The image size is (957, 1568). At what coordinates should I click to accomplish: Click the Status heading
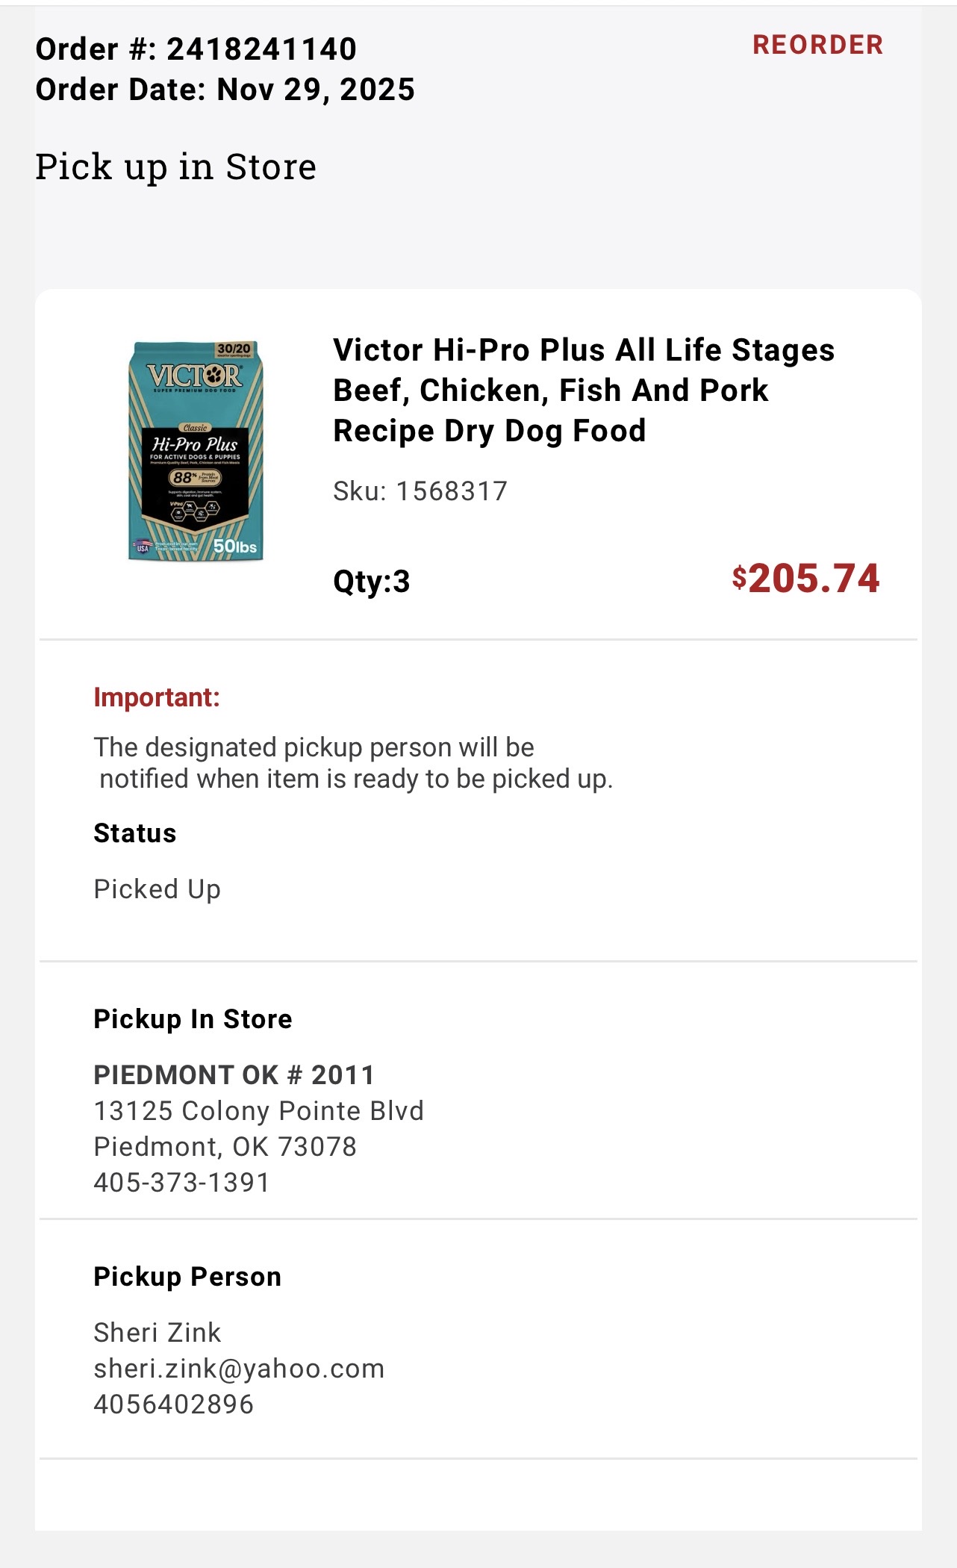(x=135, y=833)
